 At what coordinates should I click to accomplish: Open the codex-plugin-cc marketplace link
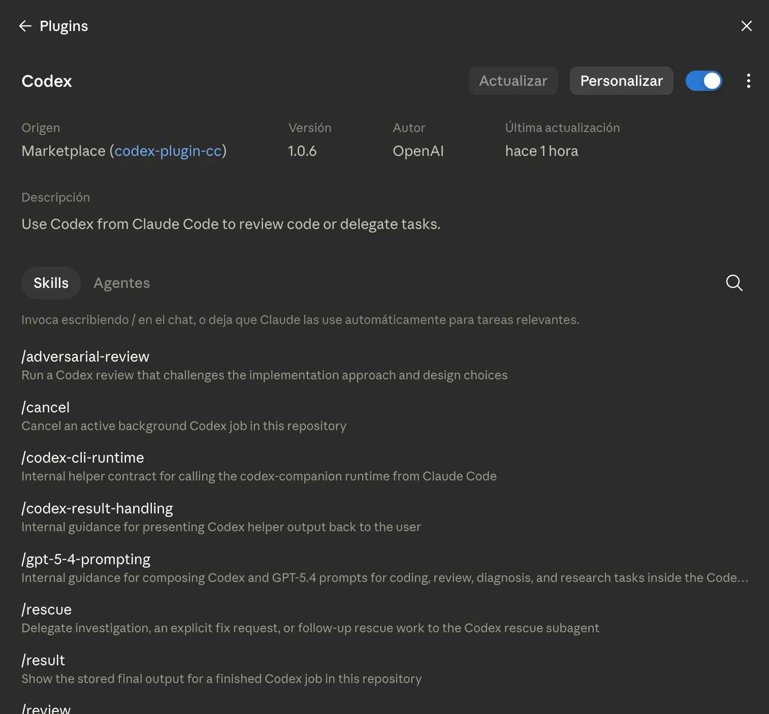168,151
